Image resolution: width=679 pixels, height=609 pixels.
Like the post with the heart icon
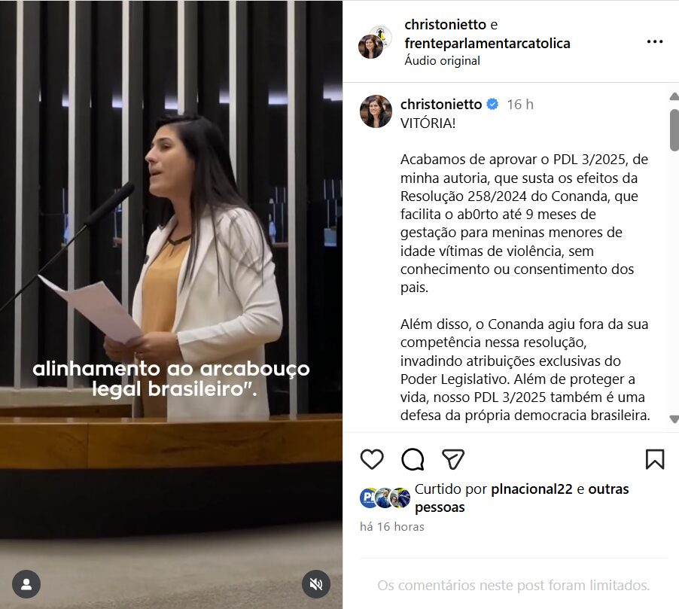click(x=372, y=459)
